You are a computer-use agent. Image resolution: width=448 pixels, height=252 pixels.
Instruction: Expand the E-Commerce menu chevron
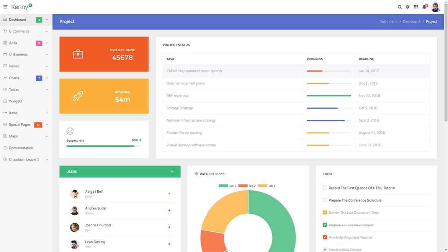click(47, 31)
